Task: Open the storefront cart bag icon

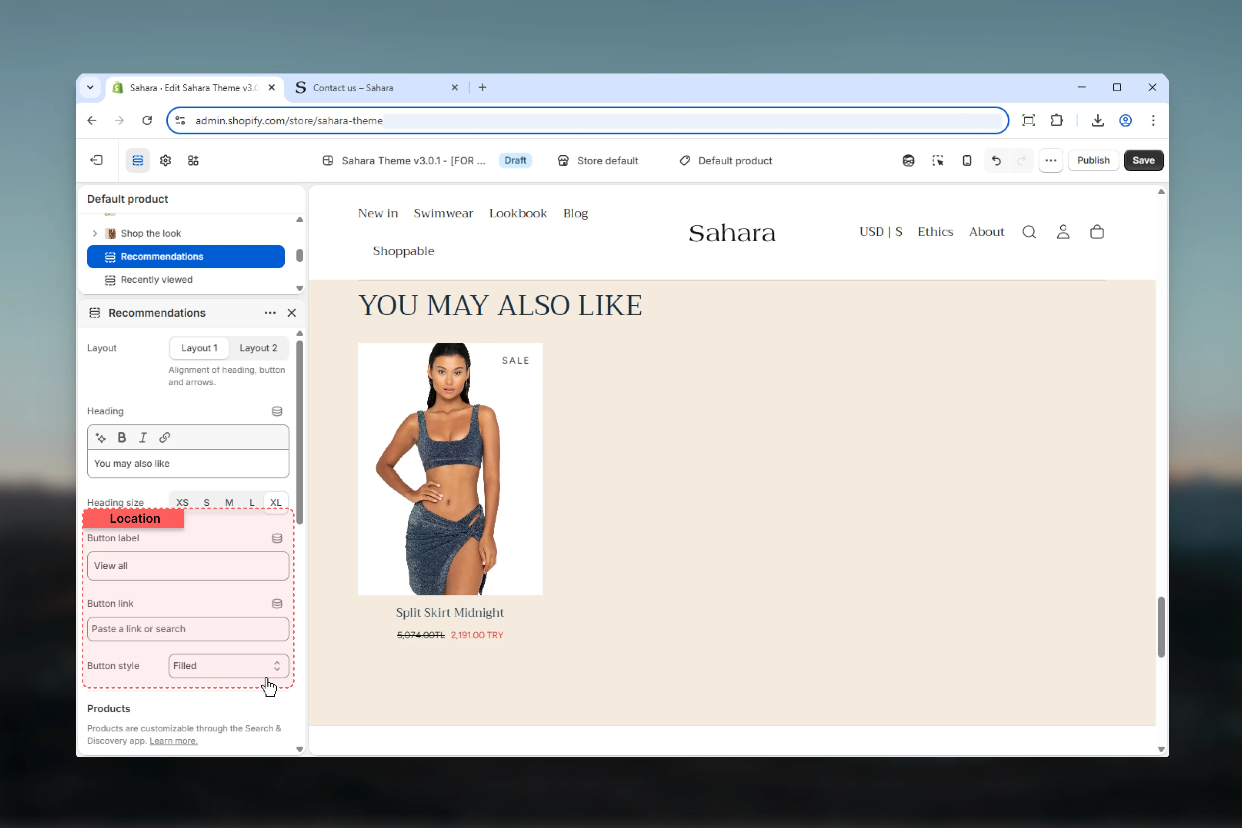Action: (1097, 232)
